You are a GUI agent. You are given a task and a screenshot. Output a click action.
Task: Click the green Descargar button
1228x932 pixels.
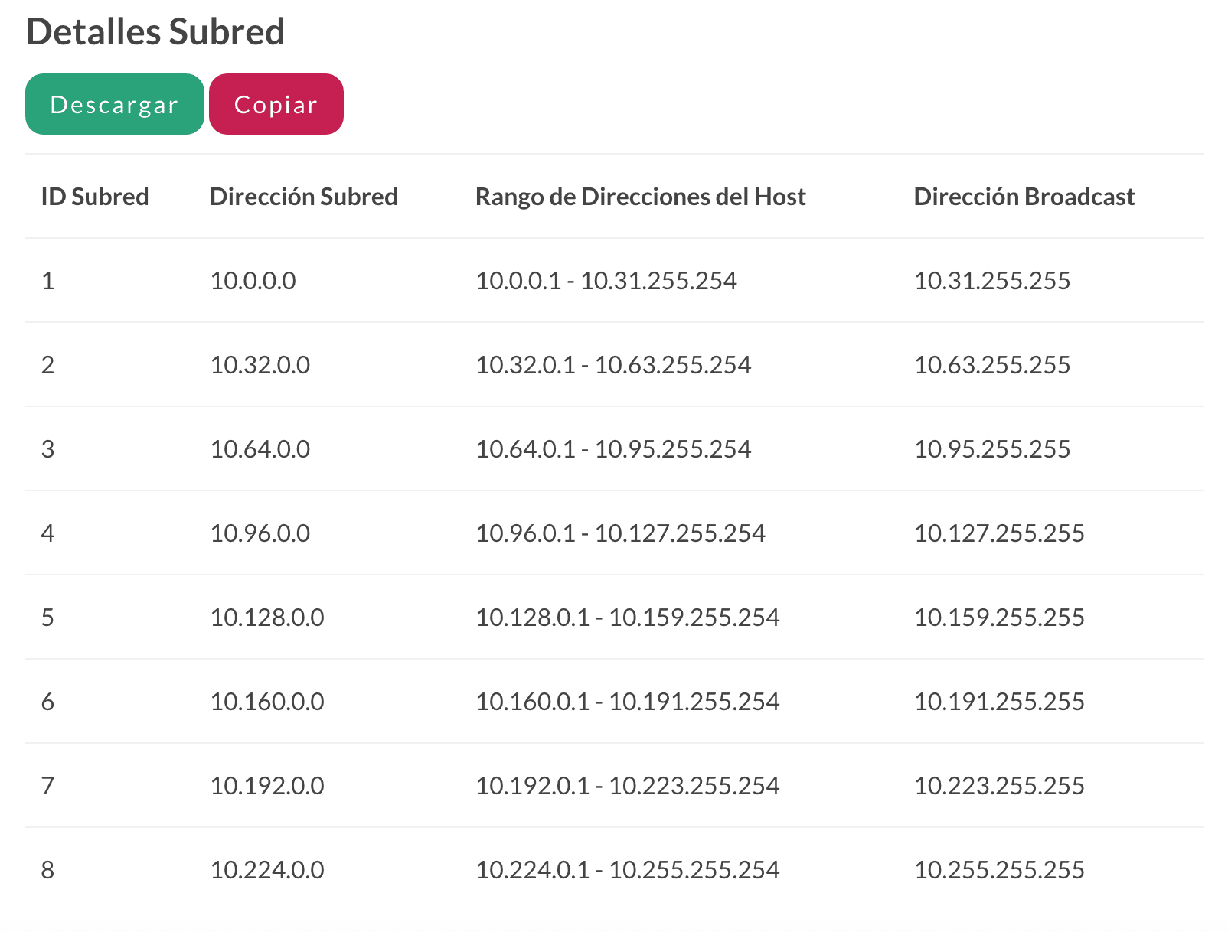coord(114,105)
